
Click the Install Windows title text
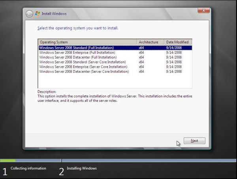point(54,13)
